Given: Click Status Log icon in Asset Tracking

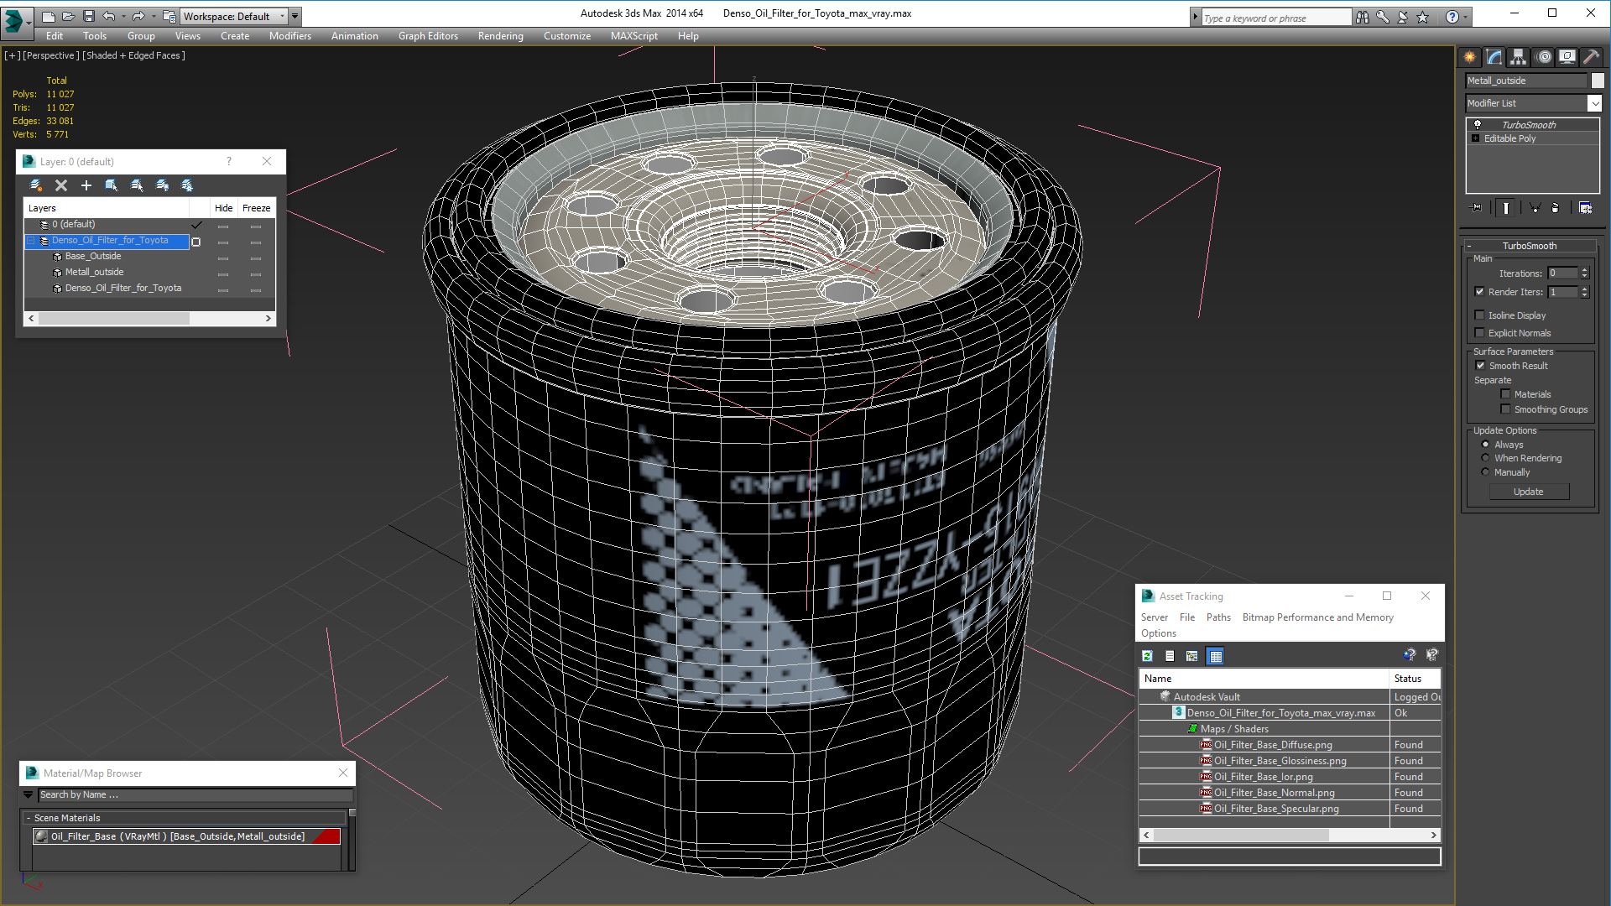Looking at the screenshot, I should pyautogui.click(x=1170, y=656).
